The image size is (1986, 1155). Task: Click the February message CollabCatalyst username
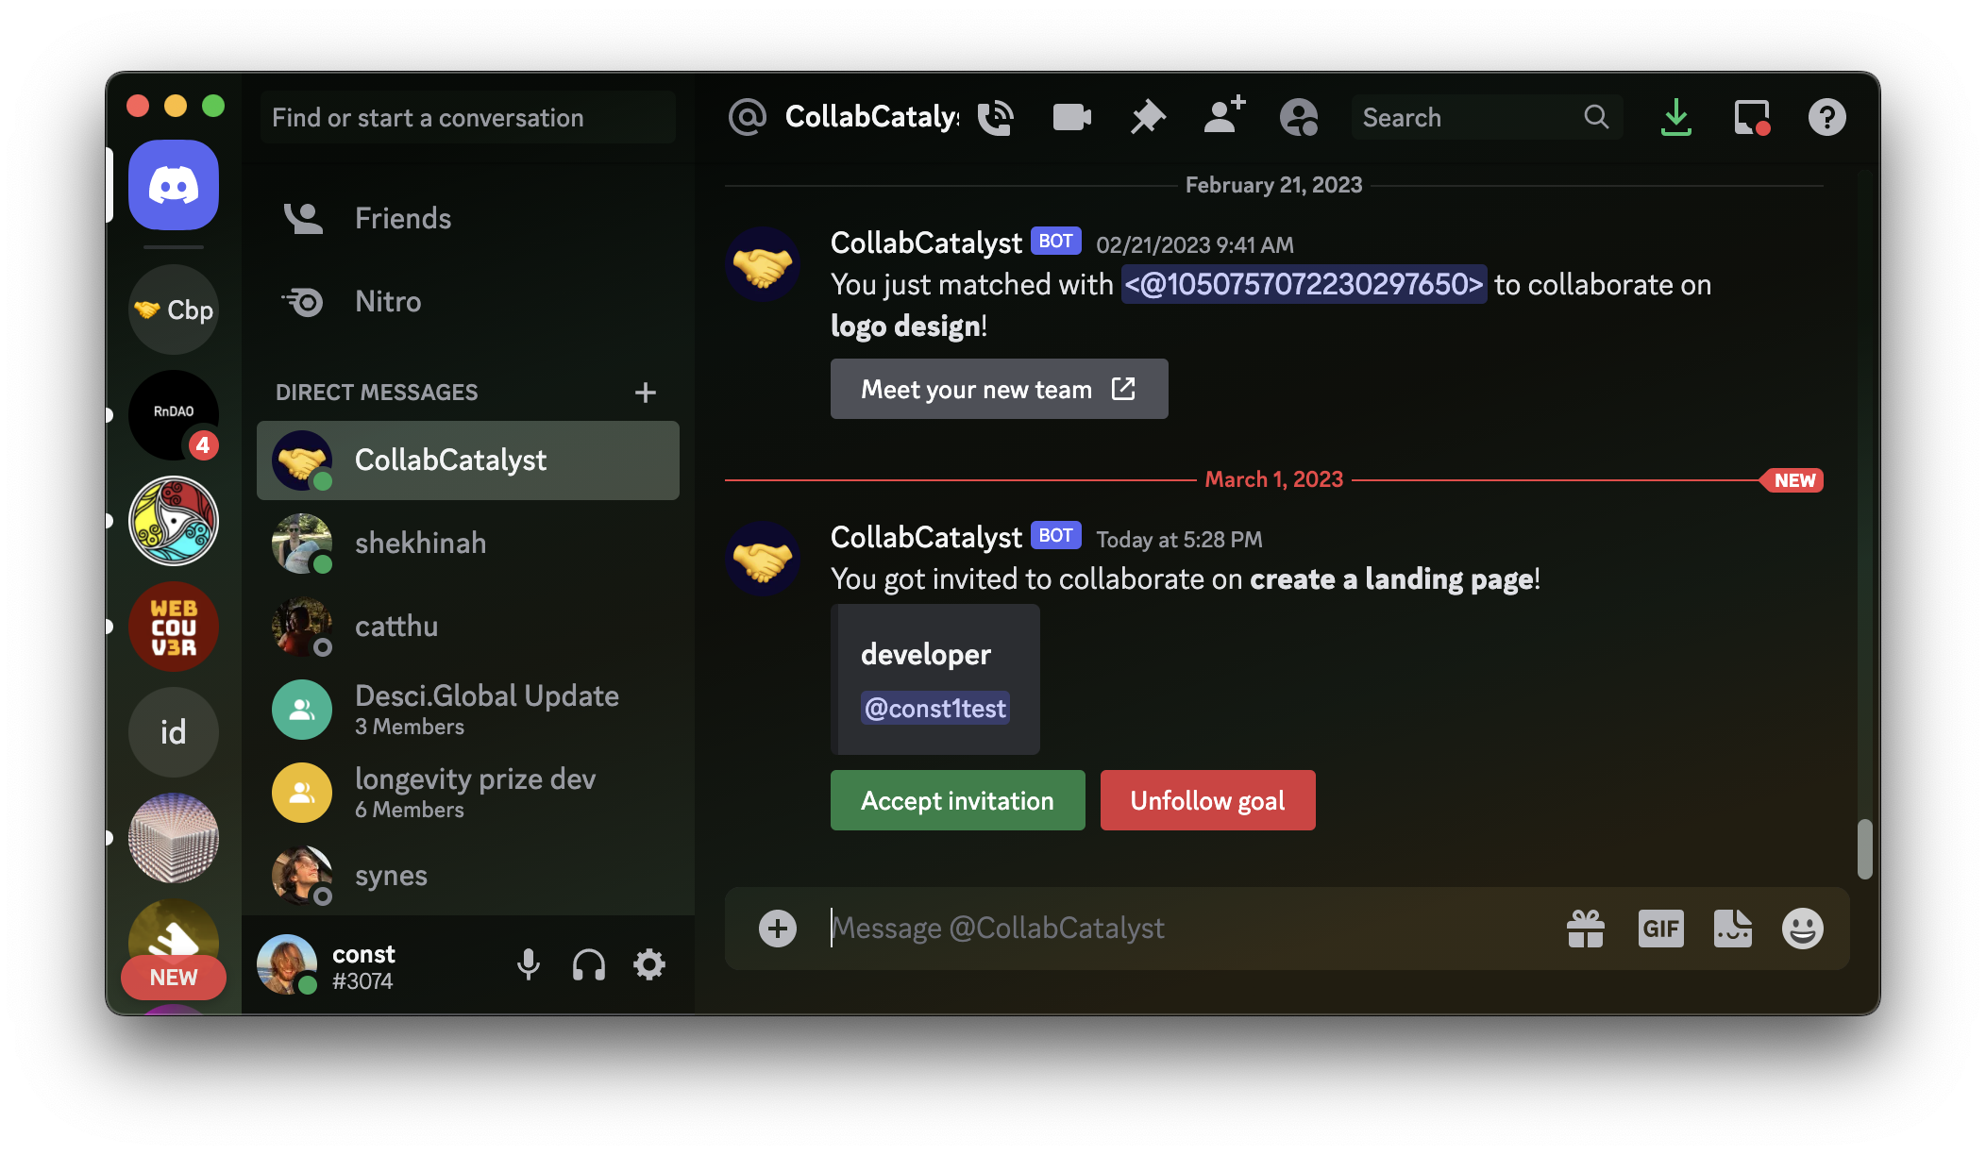click(926, 243)
